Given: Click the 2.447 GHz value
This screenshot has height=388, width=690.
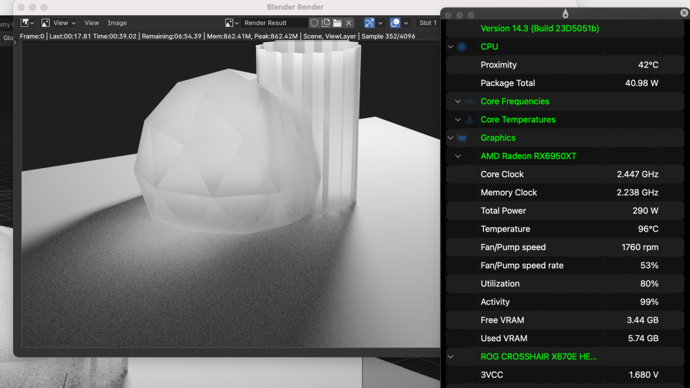Looking at the screenshot, I should pos(638,174).
